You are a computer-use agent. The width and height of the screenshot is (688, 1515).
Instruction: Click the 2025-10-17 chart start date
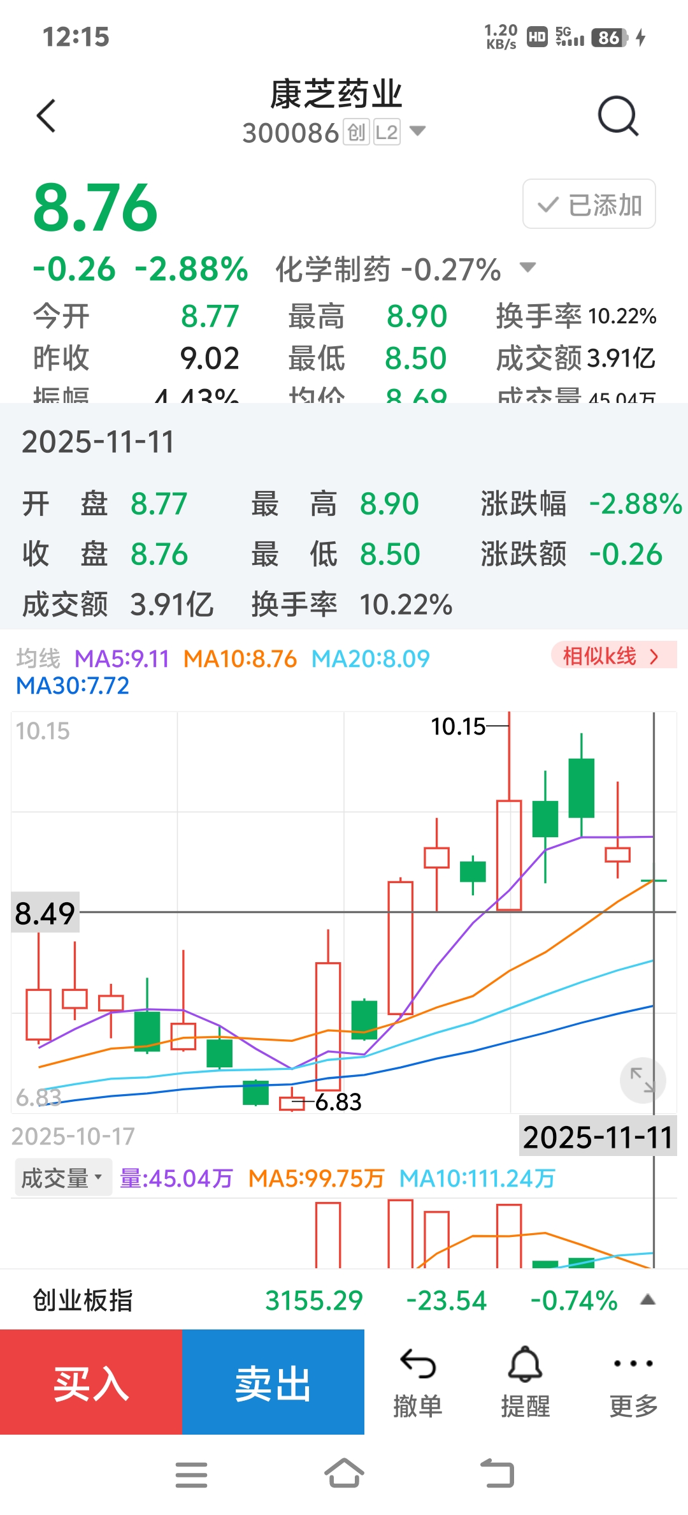(73, 1136)
